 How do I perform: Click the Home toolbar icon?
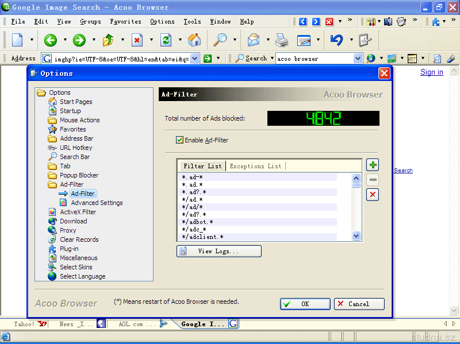pyautogui.click(x=194, y=40)
